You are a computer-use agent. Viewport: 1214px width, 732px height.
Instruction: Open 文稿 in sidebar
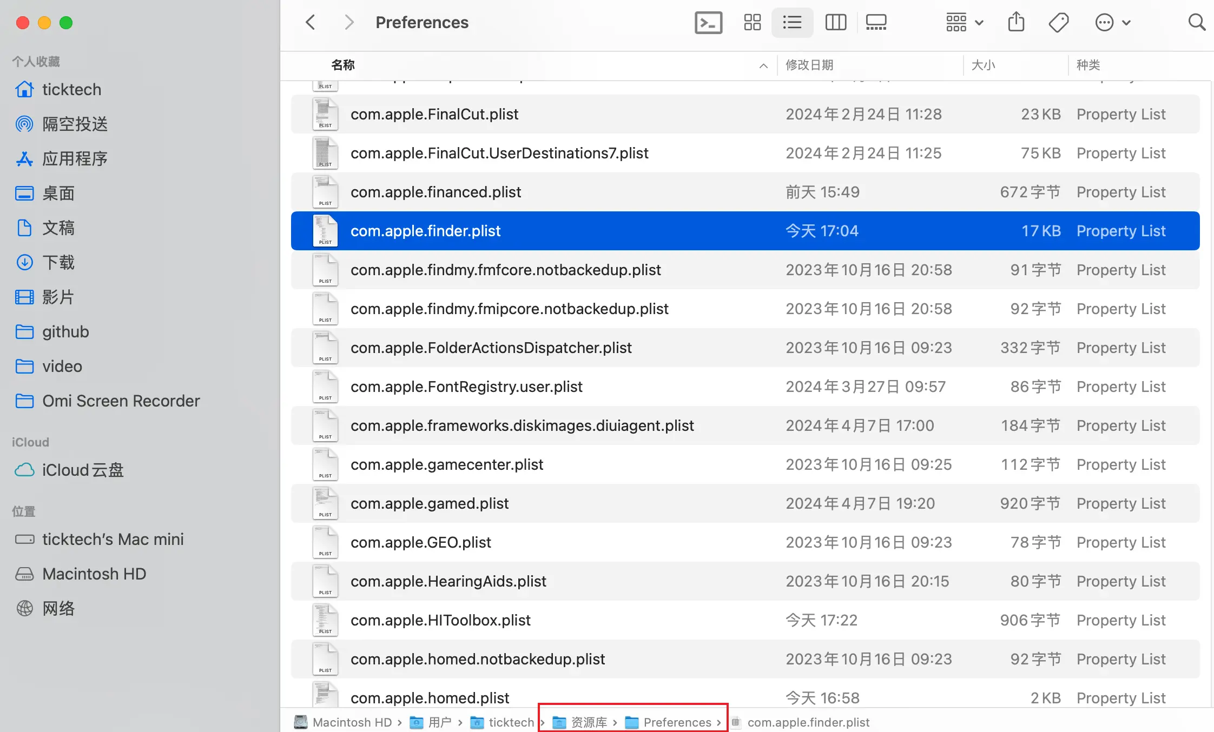pyautogui.click(x=45, y=228)
